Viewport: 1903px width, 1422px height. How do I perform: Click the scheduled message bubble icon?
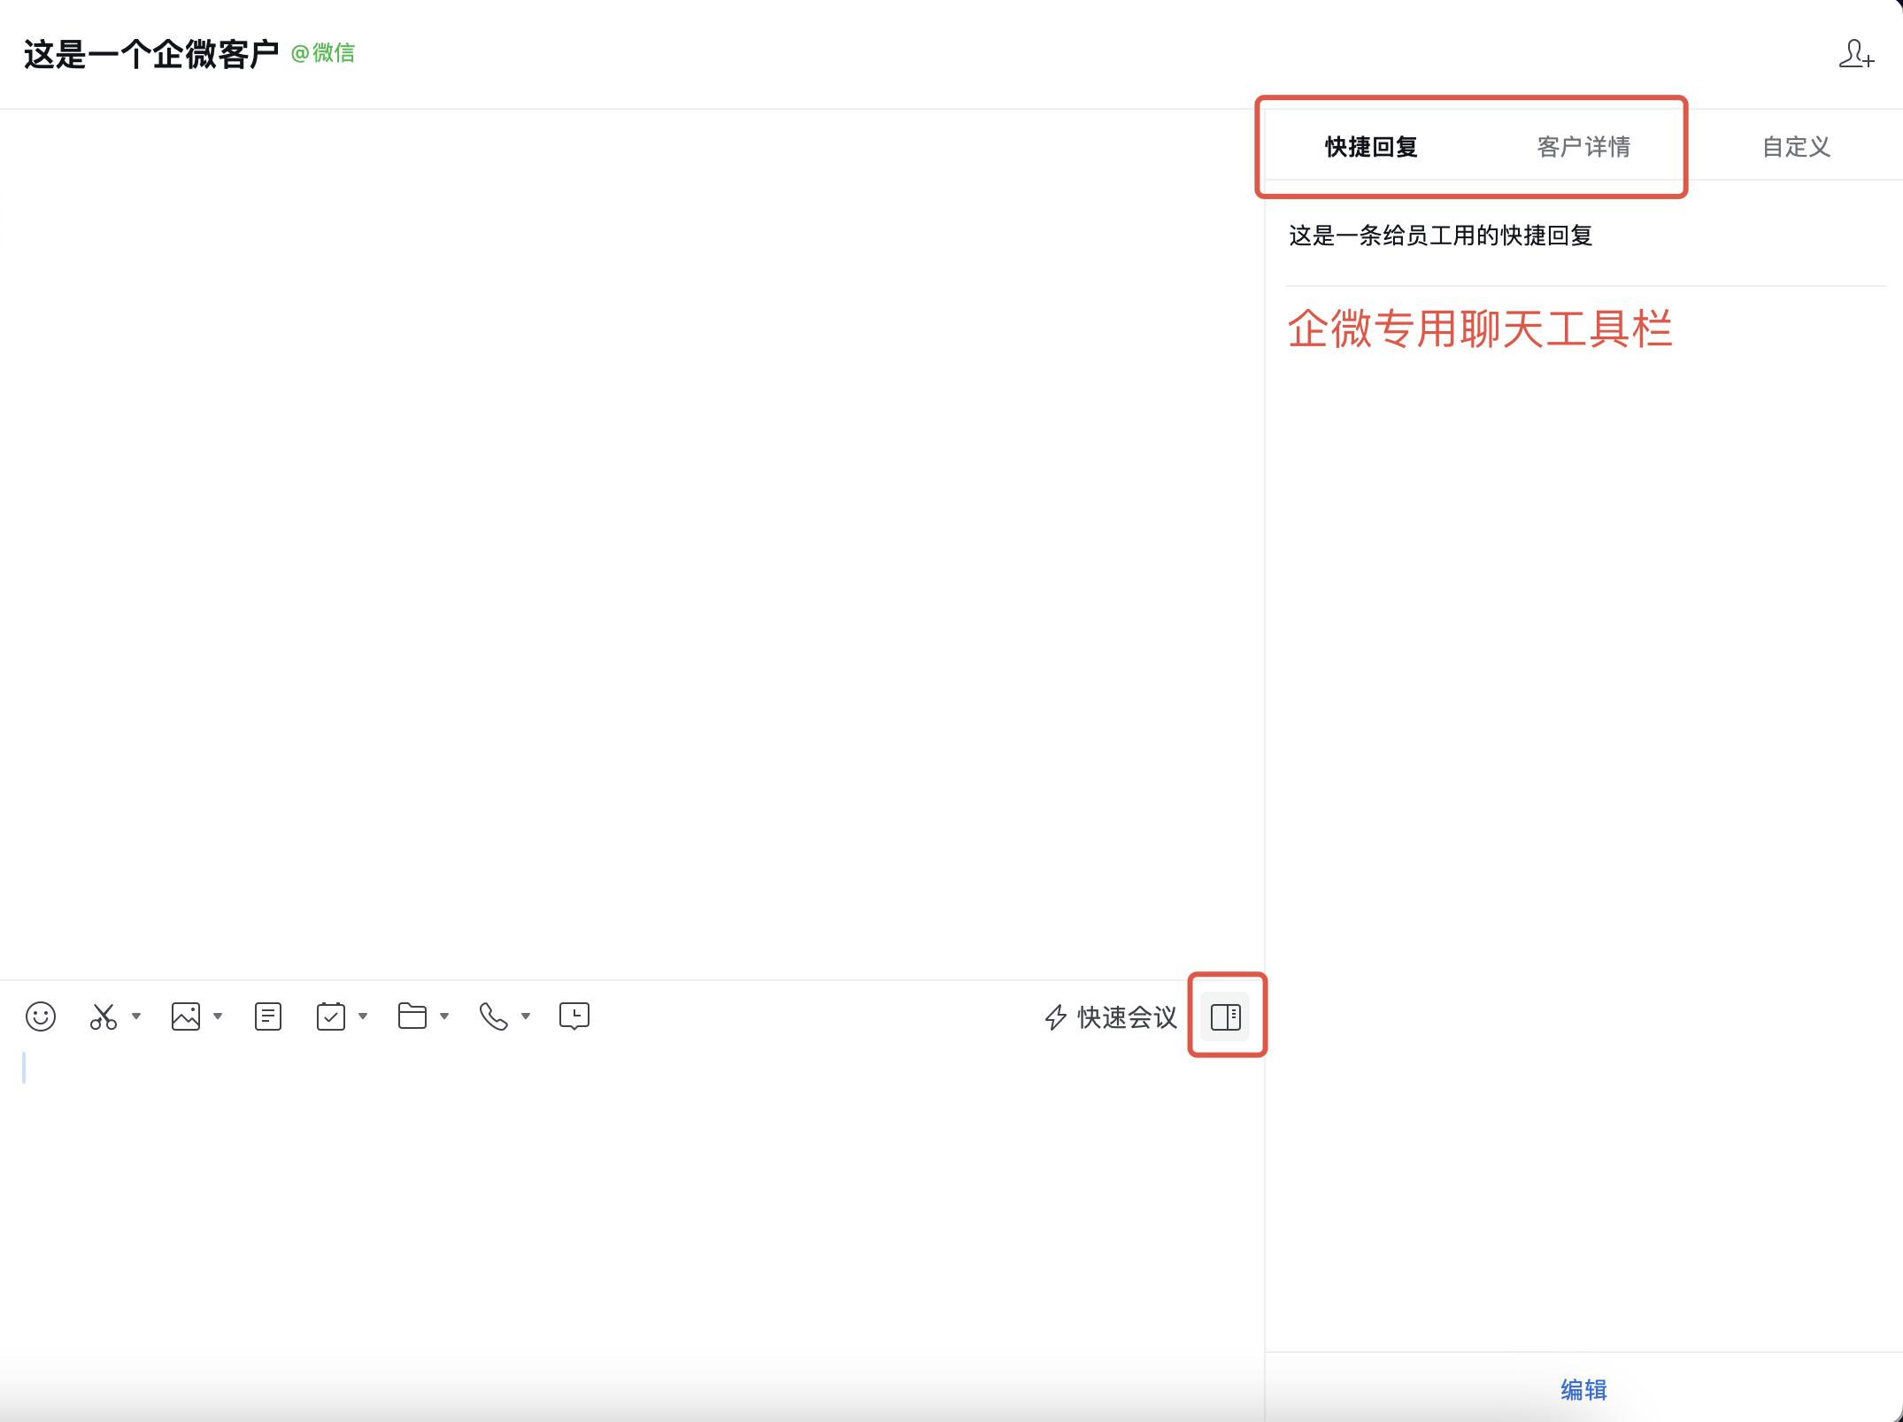click(x=574, y=1016)
